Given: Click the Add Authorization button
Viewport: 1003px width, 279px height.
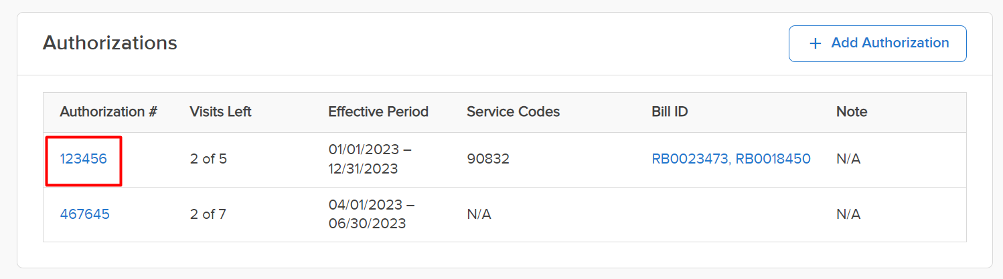Looking at the screenshot, I should 877,43.
